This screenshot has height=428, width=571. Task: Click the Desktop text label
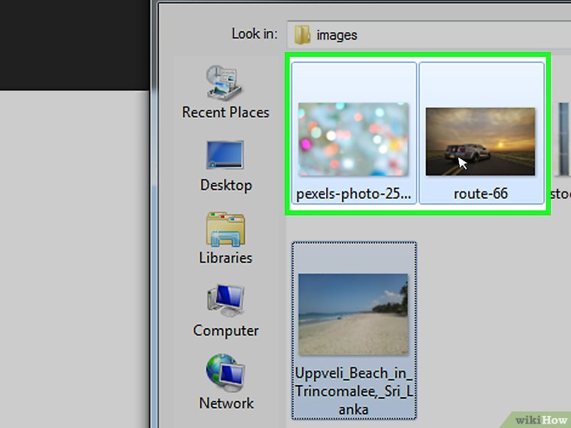pos(225,185)
